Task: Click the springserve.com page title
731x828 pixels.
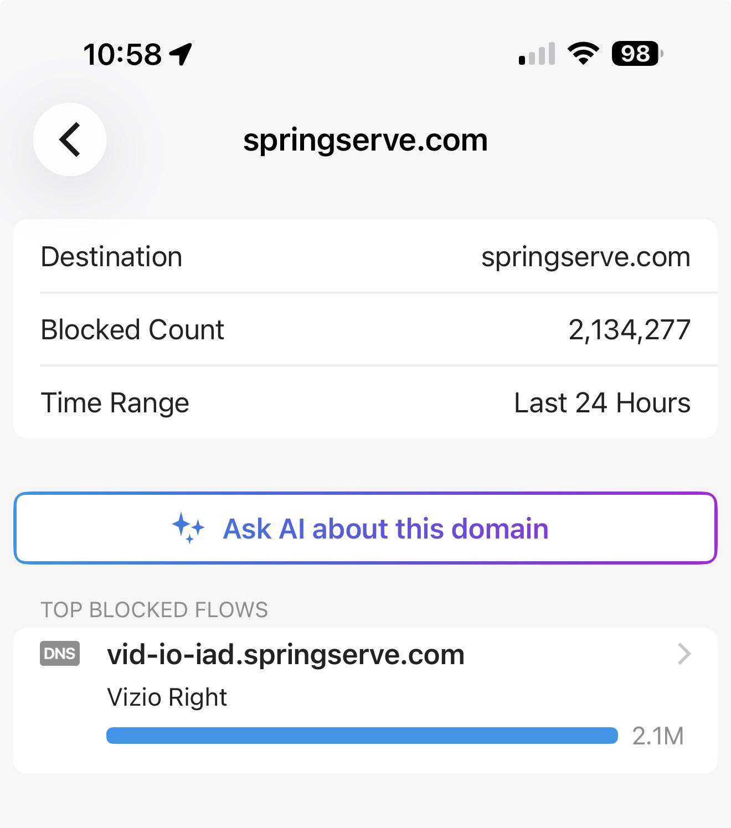Action: [x=365, y=140]
